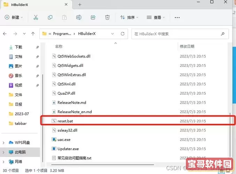Select 此电脑 in navigation pane

[x=20, y=152]
